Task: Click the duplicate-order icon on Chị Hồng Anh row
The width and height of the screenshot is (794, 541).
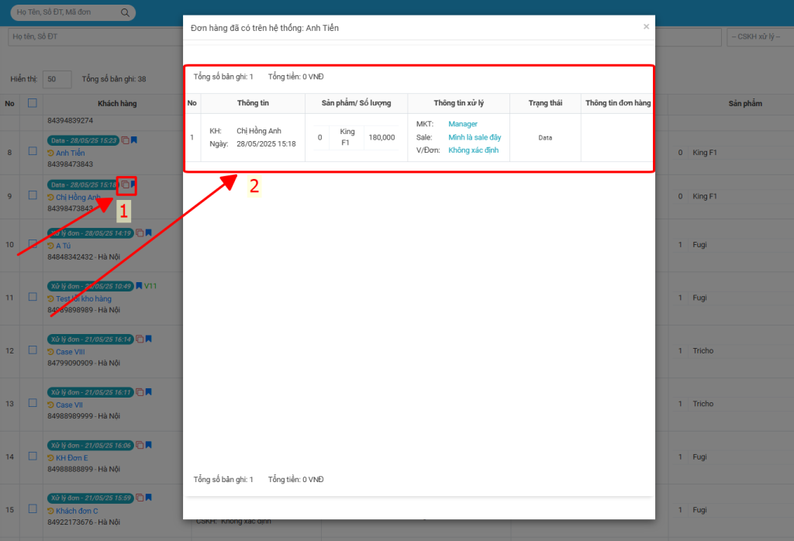Action: (x=125, y=184)
